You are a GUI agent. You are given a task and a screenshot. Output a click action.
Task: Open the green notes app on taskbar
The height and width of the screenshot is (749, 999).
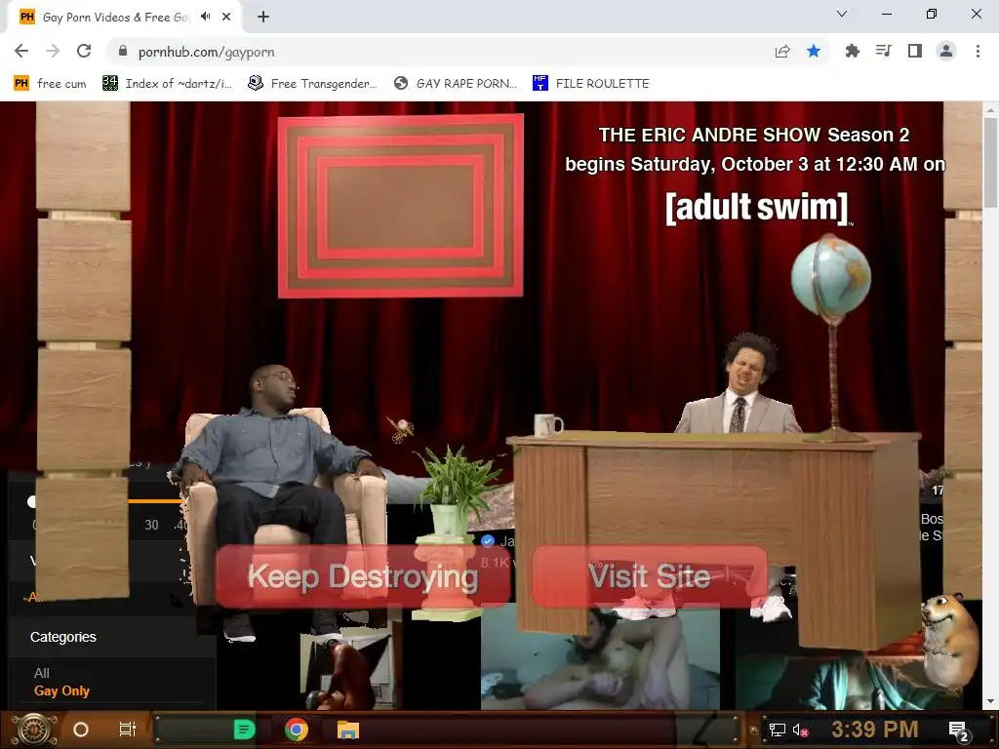245,729
